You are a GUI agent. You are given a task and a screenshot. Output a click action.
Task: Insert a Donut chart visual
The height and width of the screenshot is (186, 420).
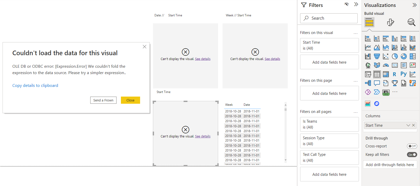(404, 56)
